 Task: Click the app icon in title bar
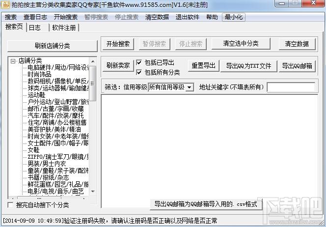click(5, 4)
